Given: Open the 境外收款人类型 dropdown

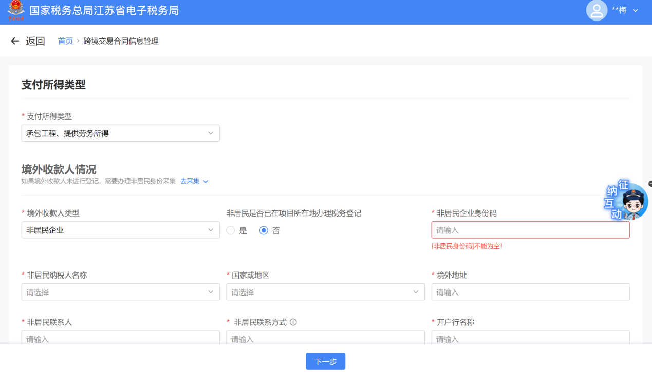Looking at the screenshot, I should pos(120,230).
